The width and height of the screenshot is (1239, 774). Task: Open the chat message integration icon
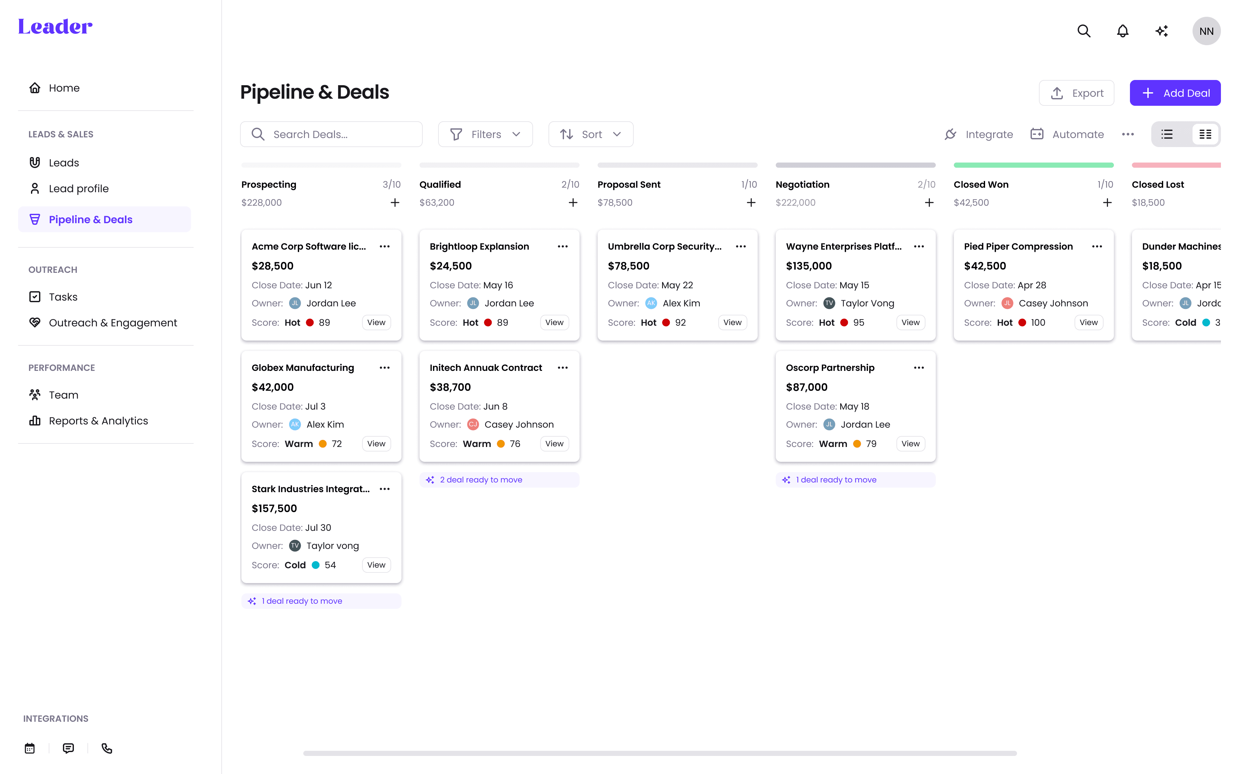[68, 749]
